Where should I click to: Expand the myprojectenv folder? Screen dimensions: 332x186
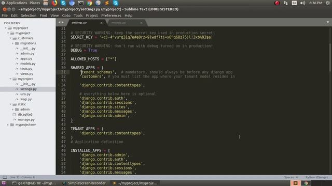click(8, 125)
